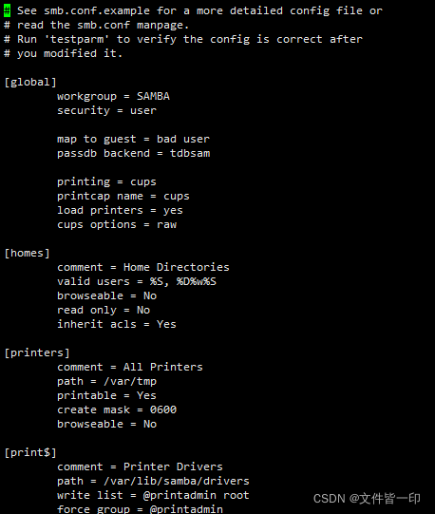Click the load printers = yes line
The width and height of the screenshot is (435, 514).
tap(120, 210)
